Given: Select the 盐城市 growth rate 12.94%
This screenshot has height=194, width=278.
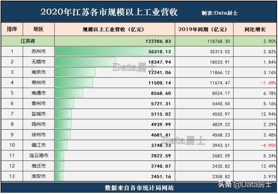Looking at the screenshot, I should point(268,114).
